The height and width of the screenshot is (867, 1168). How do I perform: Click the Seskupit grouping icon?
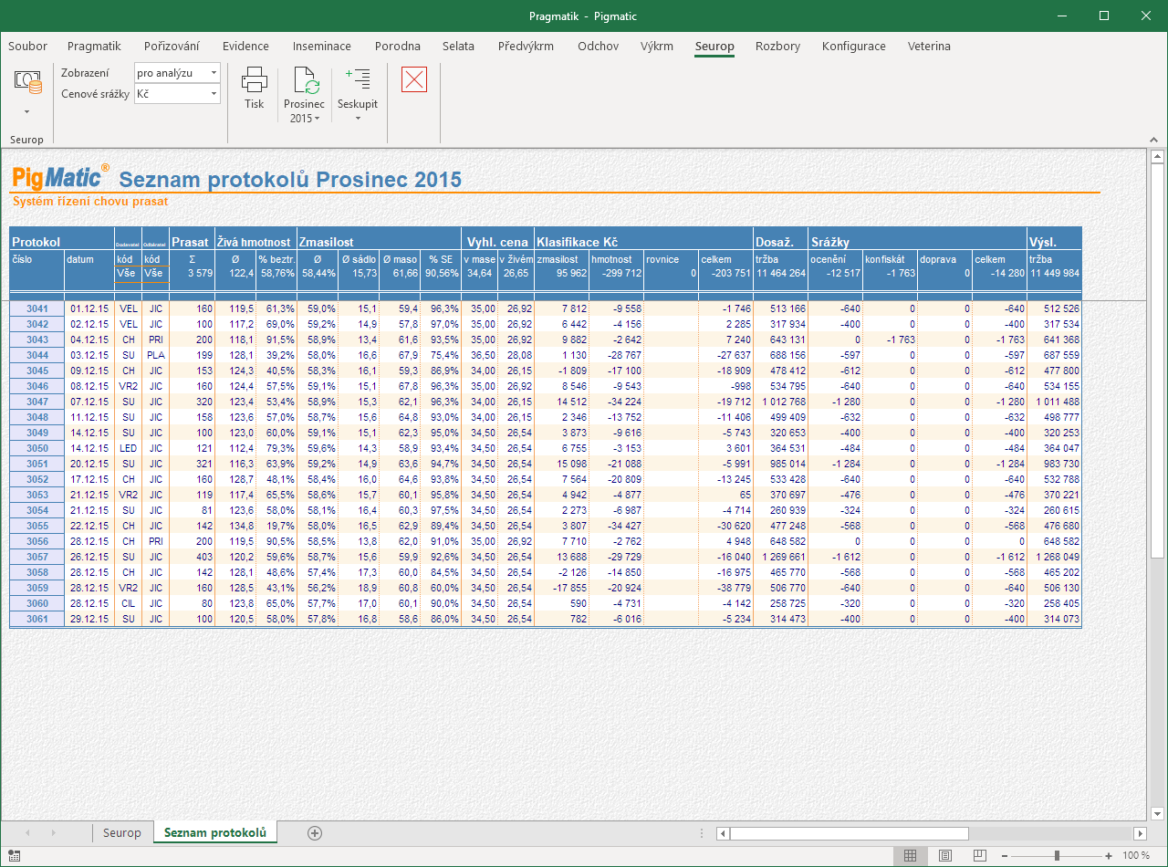click(x=358, y=78)
